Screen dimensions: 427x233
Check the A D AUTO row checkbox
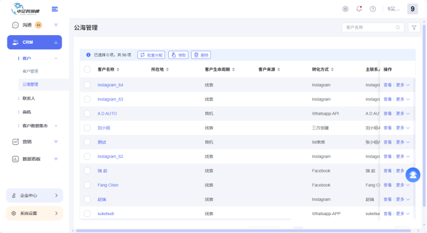(x=87, y=113)
